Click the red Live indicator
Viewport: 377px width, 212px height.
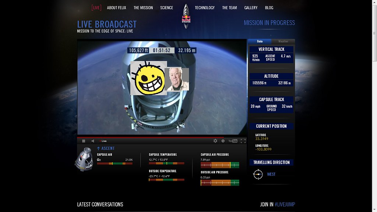coord(103,141)
